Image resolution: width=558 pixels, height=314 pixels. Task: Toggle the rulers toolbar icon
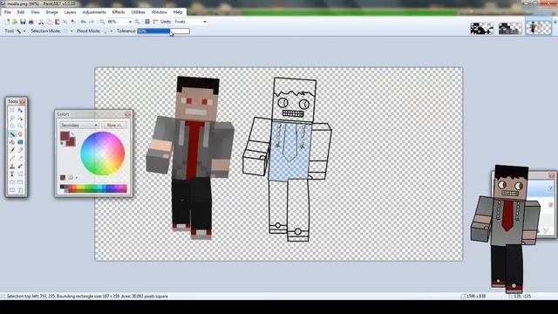coord(155,22)
